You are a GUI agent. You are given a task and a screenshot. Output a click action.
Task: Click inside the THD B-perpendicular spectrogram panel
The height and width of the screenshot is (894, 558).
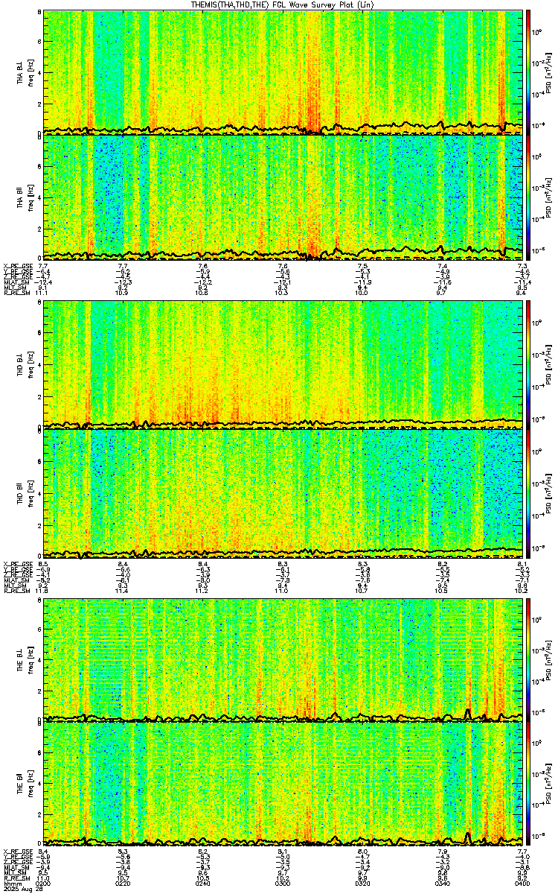[283, 365]
